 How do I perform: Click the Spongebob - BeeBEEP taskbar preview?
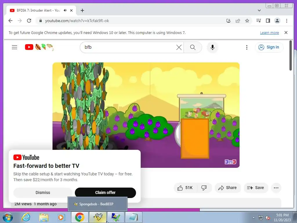pyautogui.click(x=97, y=204)
